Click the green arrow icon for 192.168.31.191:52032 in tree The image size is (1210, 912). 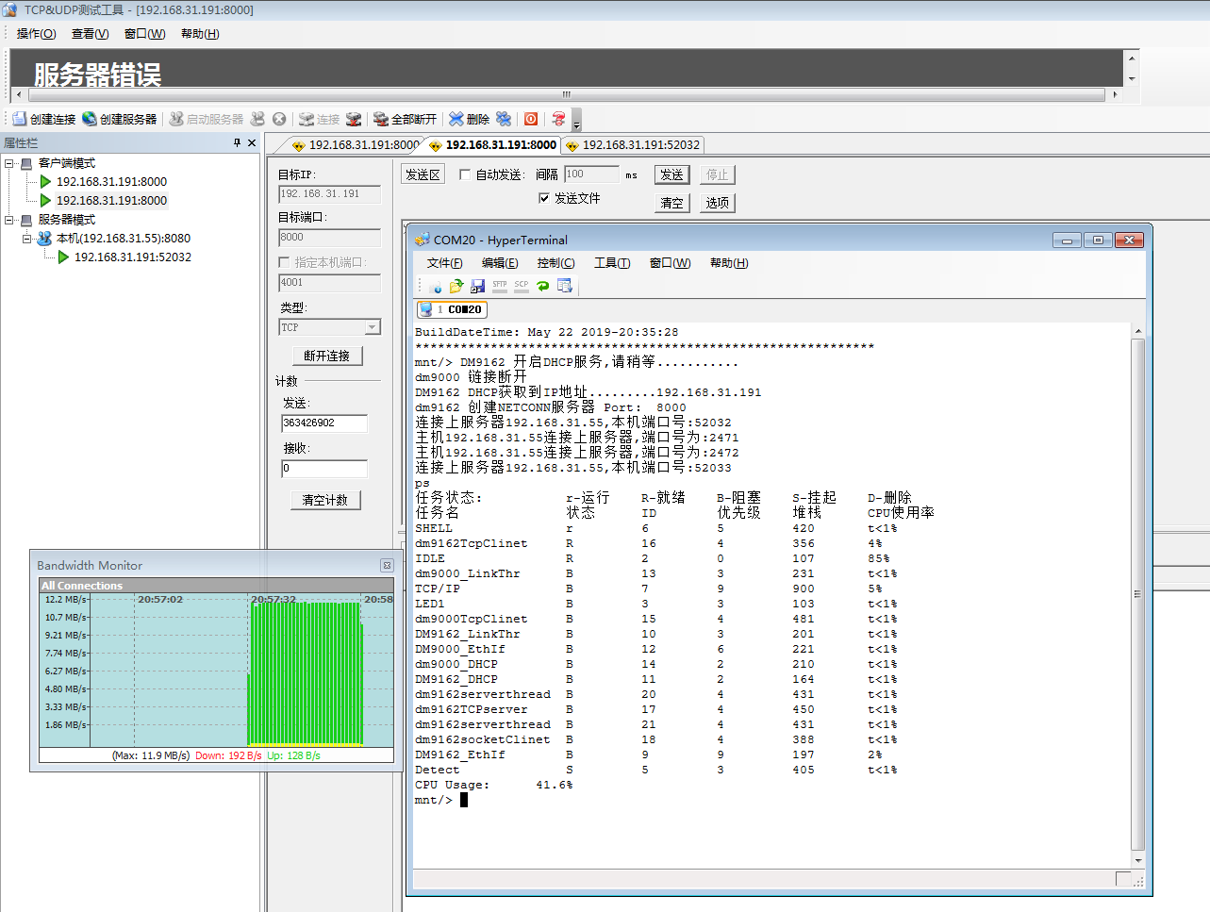tap(63, 257)
